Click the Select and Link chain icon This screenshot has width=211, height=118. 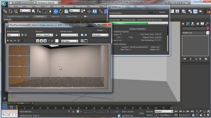coord(5,11)
